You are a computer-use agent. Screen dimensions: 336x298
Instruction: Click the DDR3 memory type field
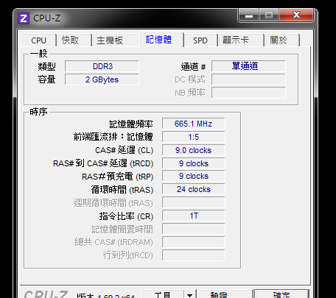tap(102, 66)
